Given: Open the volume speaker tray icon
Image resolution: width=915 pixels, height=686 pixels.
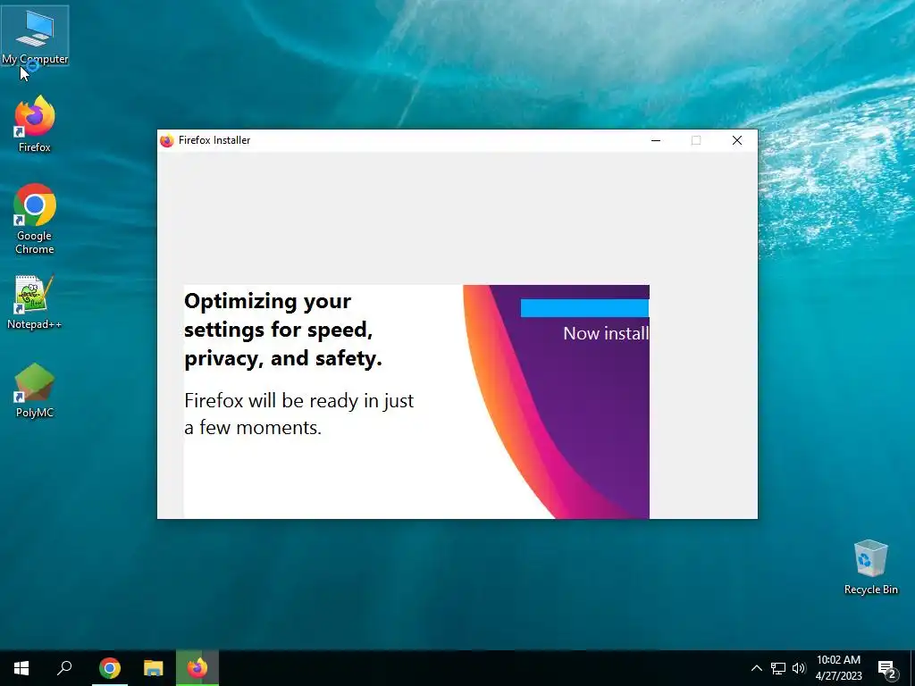Looking at the screenshot, I should [799, 668].
